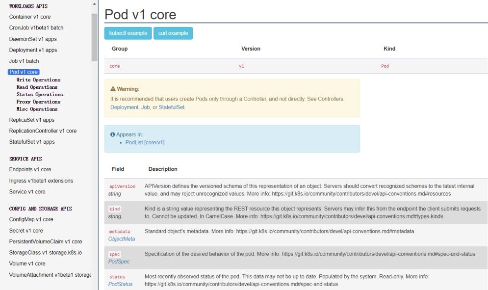Select Pod v1 core in the sidebar
The width and height of the screenshot is (488, 290).
coord(24,72)
